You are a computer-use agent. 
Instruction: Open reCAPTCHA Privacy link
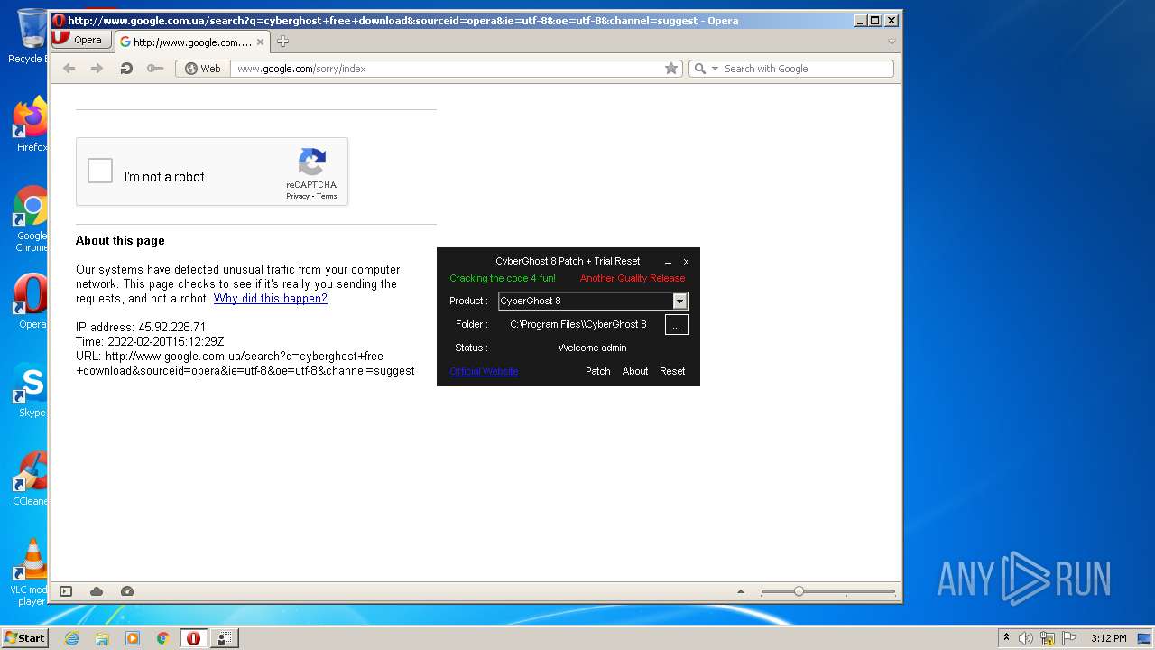tap(298, 196)
